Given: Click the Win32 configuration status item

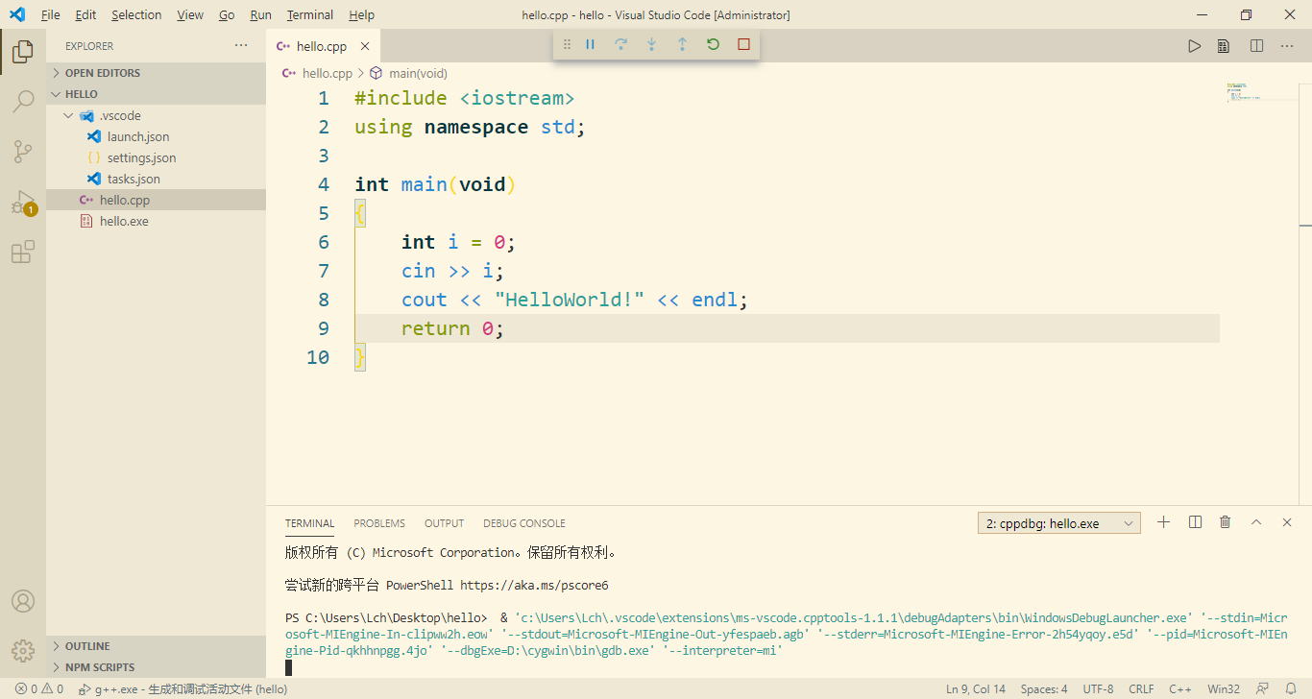Looking at the screenshot, I should click(1224, 688).
